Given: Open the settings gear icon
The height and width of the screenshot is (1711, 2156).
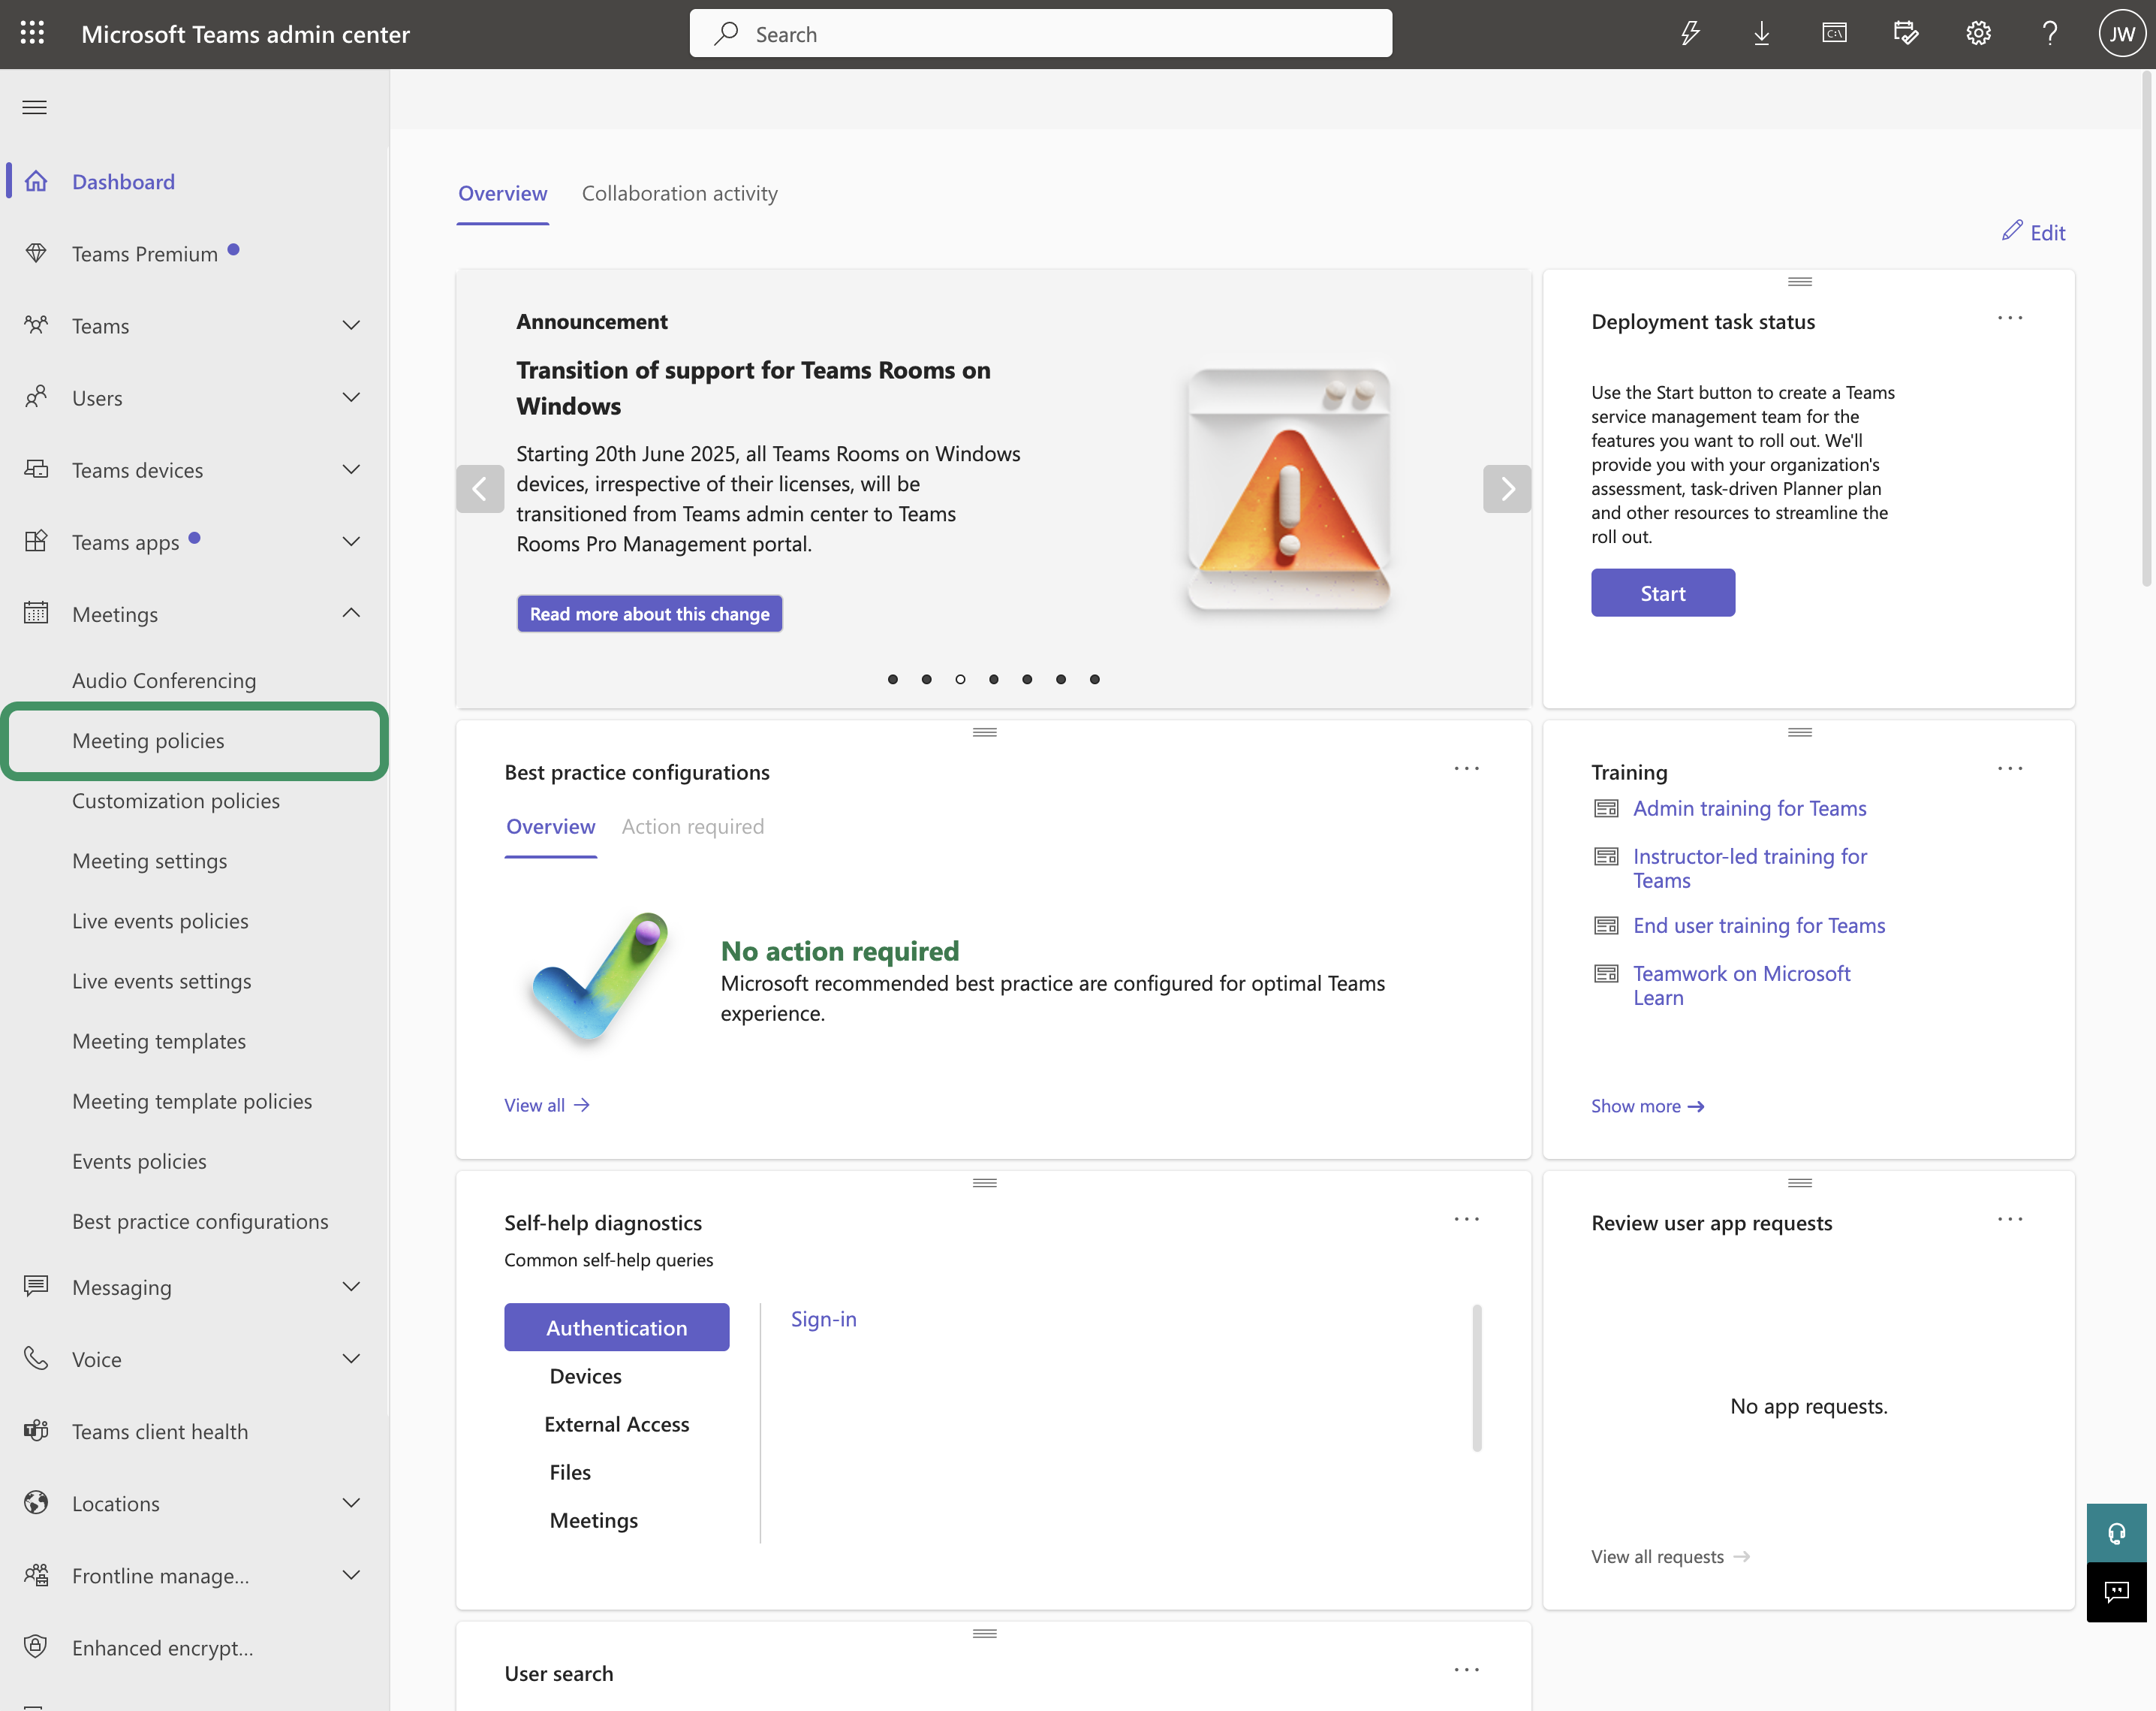Looking at the screenshot, I should point(1978,34).
